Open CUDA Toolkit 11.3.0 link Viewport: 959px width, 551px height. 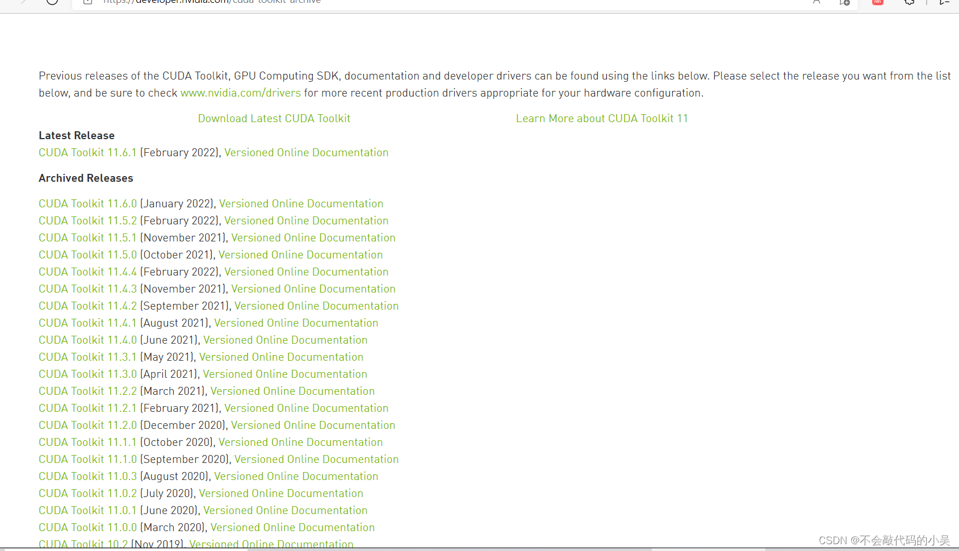pos(88,374)
